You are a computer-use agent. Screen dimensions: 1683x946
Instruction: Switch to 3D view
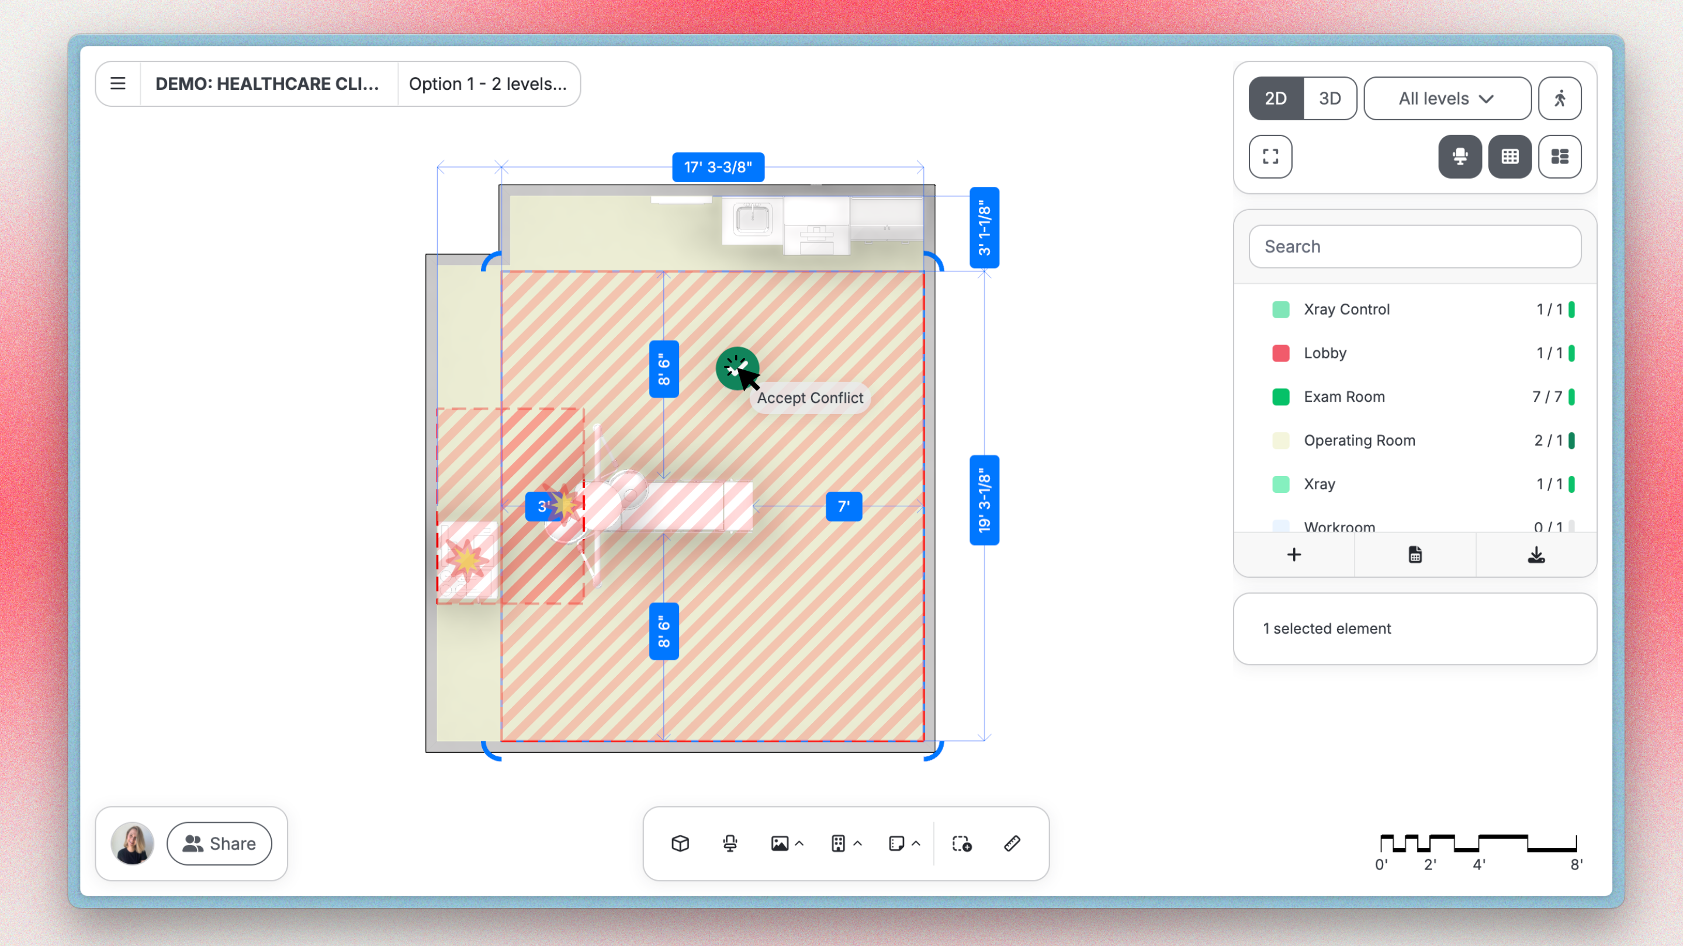(x=1329, y=99)
